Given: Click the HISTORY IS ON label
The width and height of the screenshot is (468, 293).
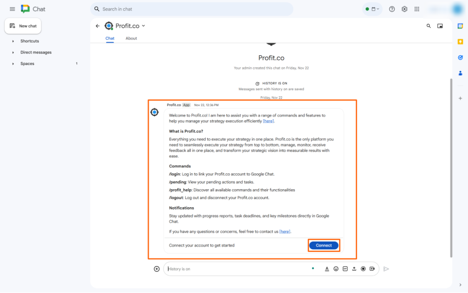Looking at the screenshot, I should point(274,84).
